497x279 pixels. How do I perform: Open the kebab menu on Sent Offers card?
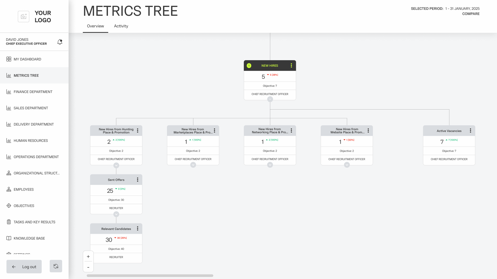click(x=137, y=180)
